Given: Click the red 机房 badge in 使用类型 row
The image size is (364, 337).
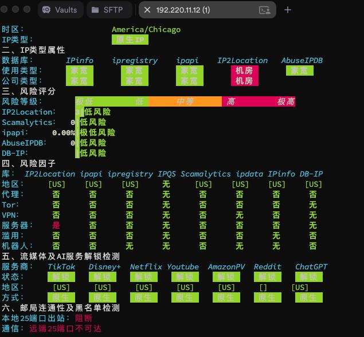Looking at the screenshot, I should click(244, 70).
